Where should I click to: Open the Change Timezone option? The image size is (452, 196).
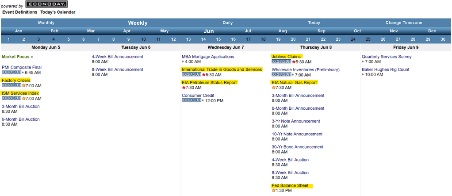point(403,23)
